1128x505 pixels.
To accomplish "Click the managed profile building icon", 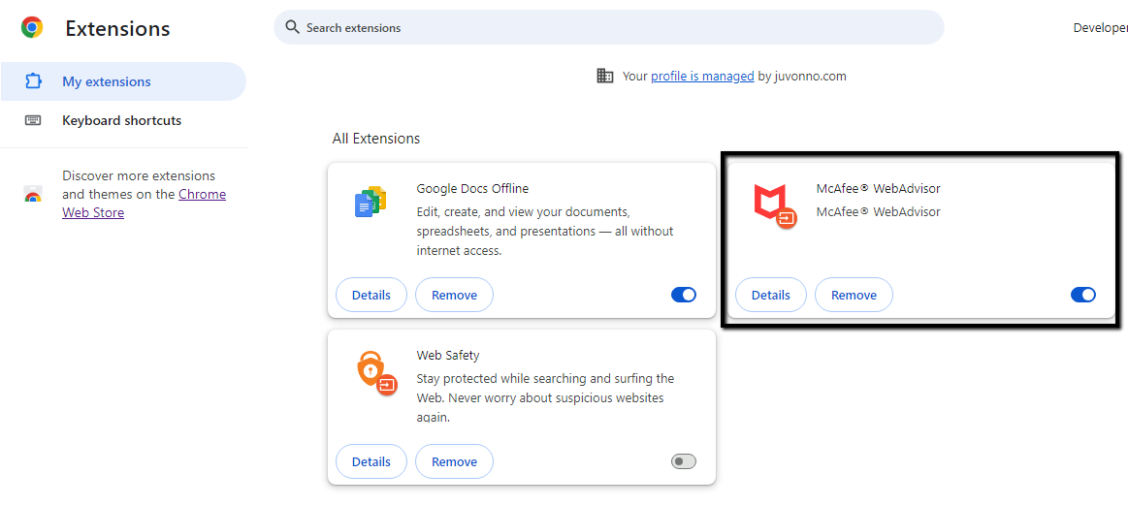I will click(605, 76).
